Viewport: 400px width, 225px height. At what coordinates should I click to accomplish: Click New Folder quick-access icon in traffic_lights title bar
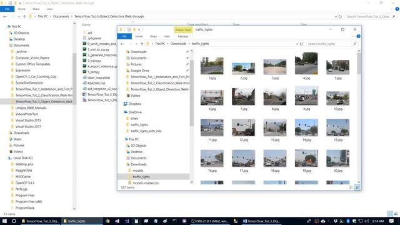pyautogui.click(x=134, y=29)
